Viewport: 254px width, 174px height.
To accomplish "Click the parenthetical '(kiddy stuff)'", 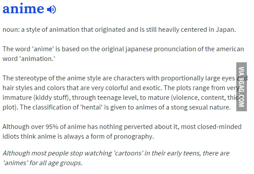I will 51,98.
